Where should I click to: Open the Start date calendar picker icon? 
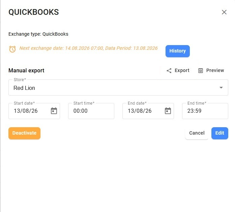[54, 111]
